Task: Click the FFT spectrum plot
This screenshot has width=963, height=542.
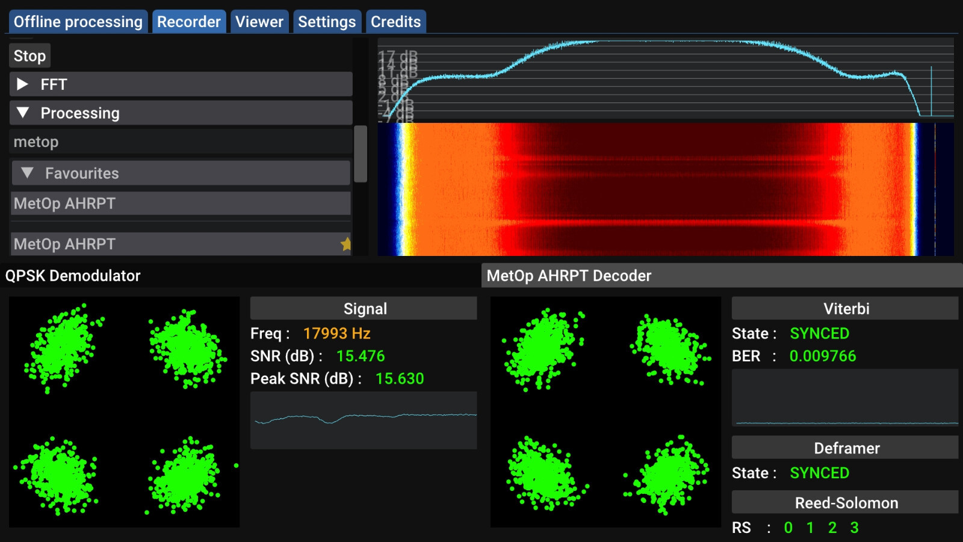Action: click(666, 80)
